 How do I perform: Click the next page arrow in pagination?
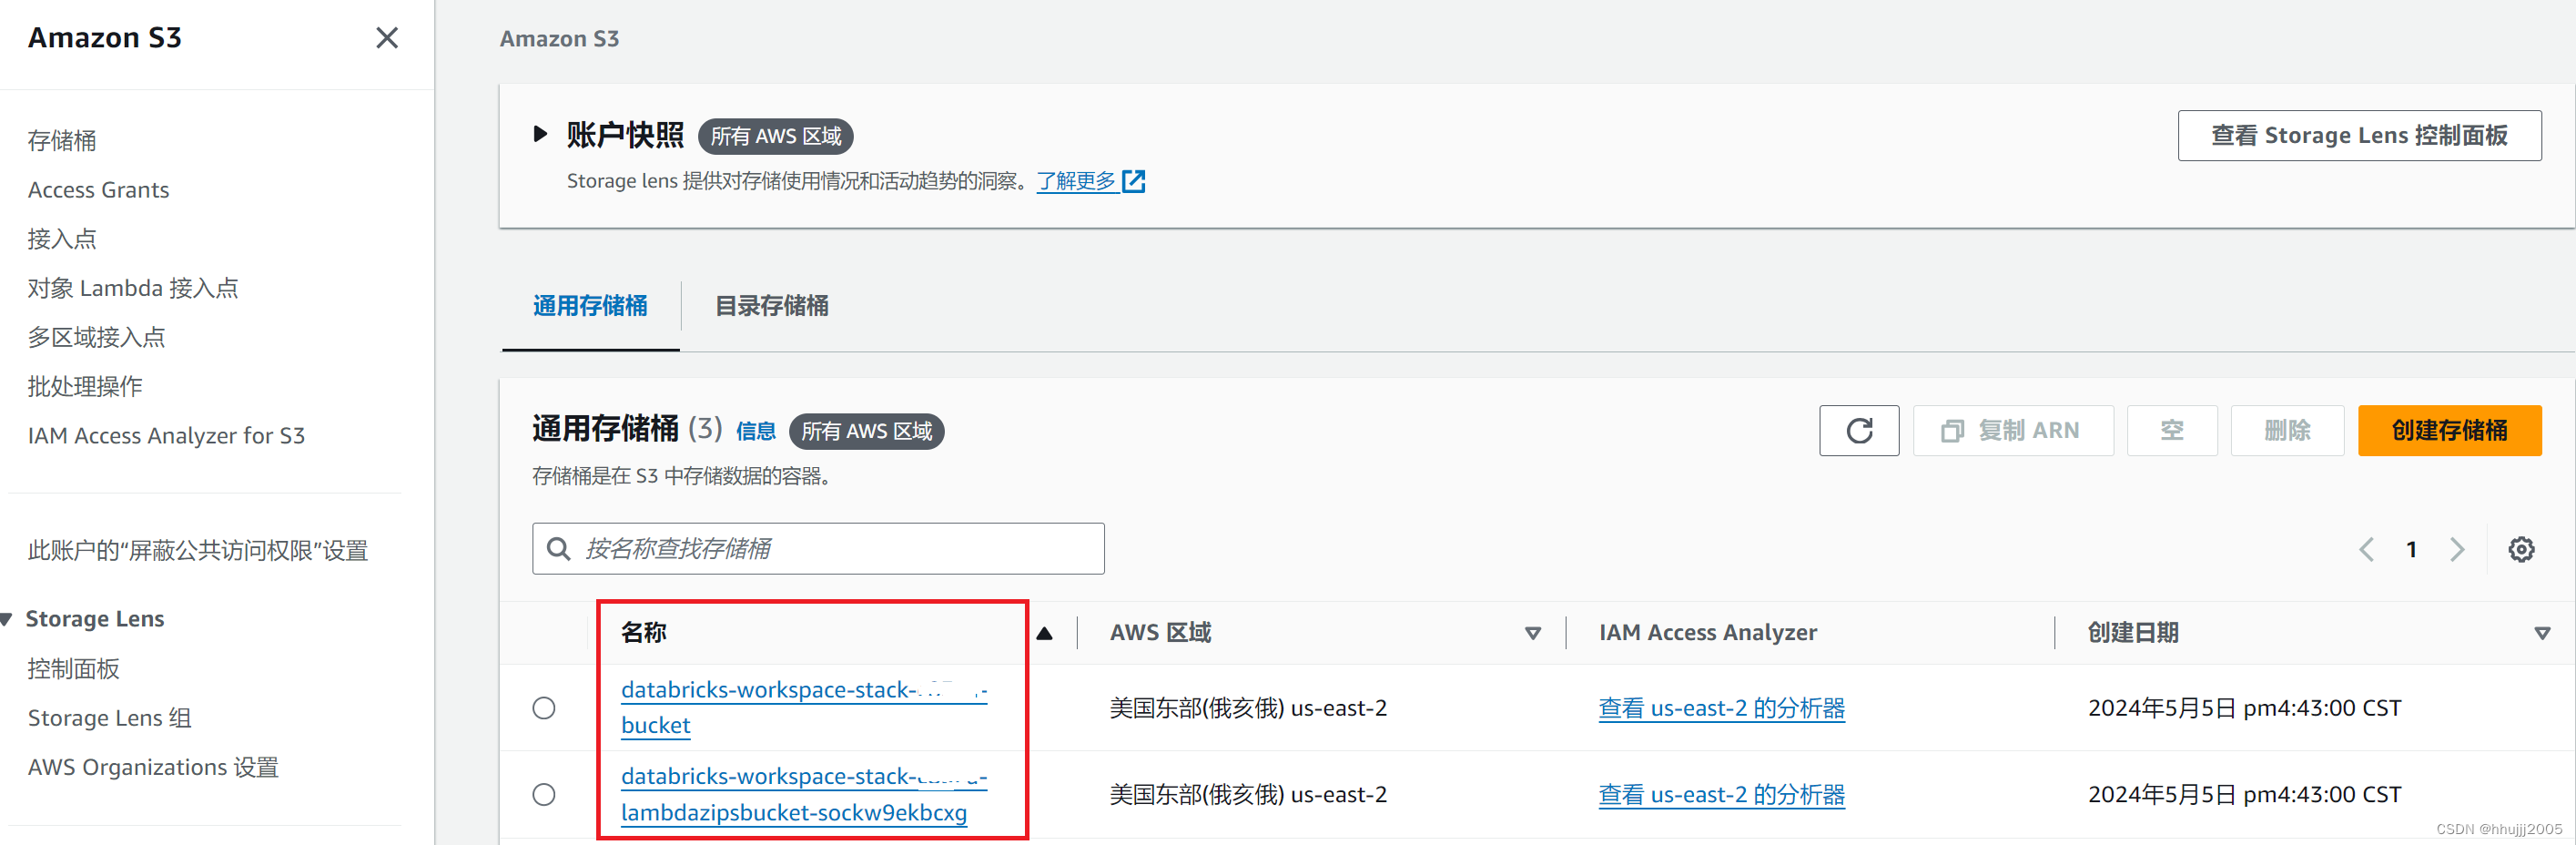tap(2459, 548)
